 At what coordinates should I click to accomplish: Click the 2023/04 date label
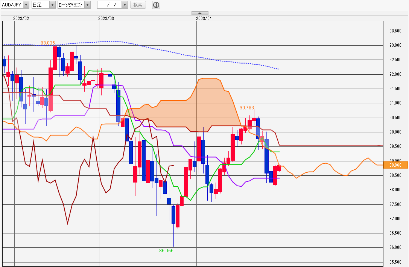(204, 18)
